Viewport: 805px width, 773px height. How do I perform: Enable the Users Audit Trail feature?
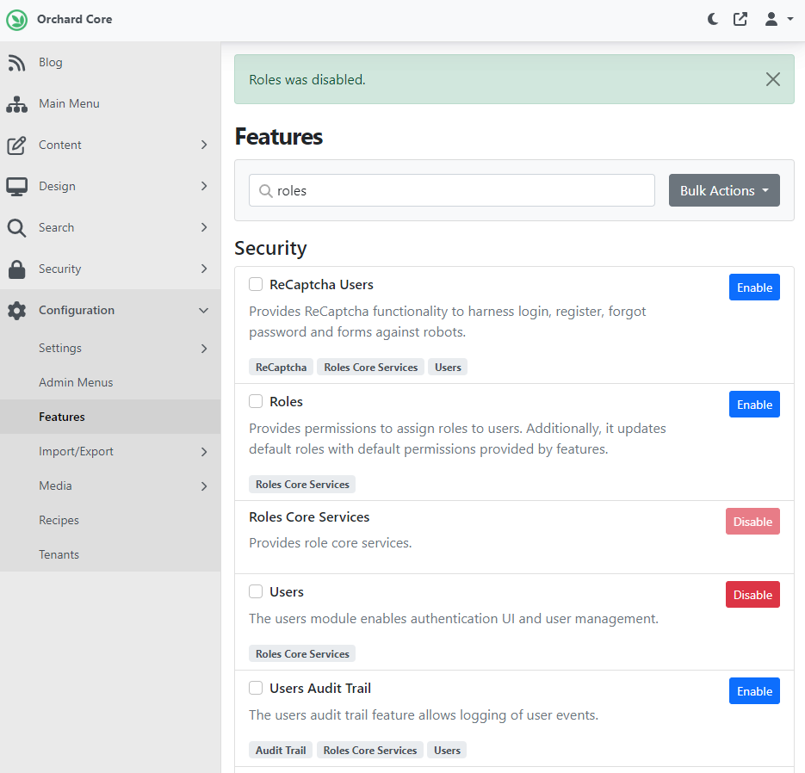coord(754,691)
